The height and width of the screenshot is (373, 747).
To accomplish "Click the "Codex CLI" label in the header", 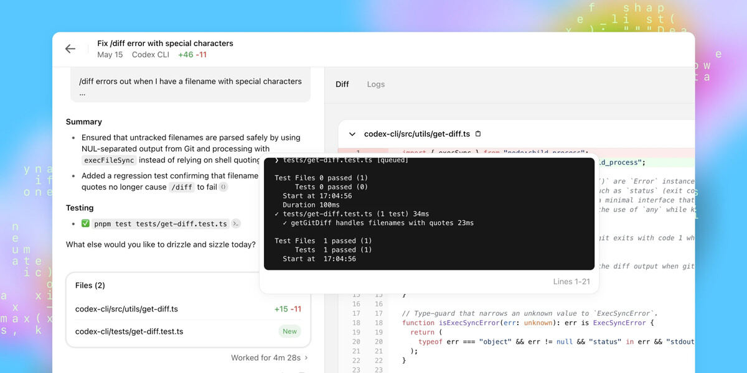I will tap(151, 55).
